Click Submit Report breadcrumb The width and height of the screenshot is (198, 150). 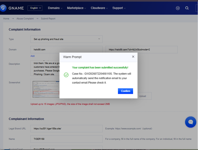pyautogui.click(x=48, y=19)
